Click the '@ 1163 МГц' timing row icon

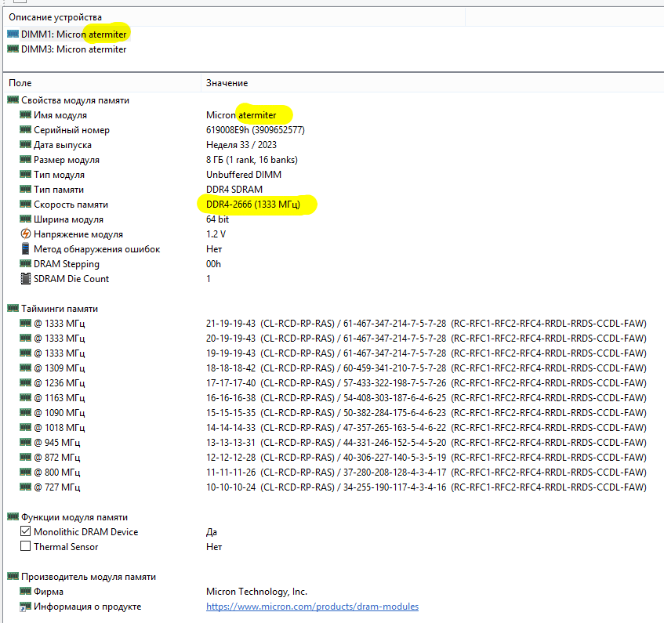25,397
